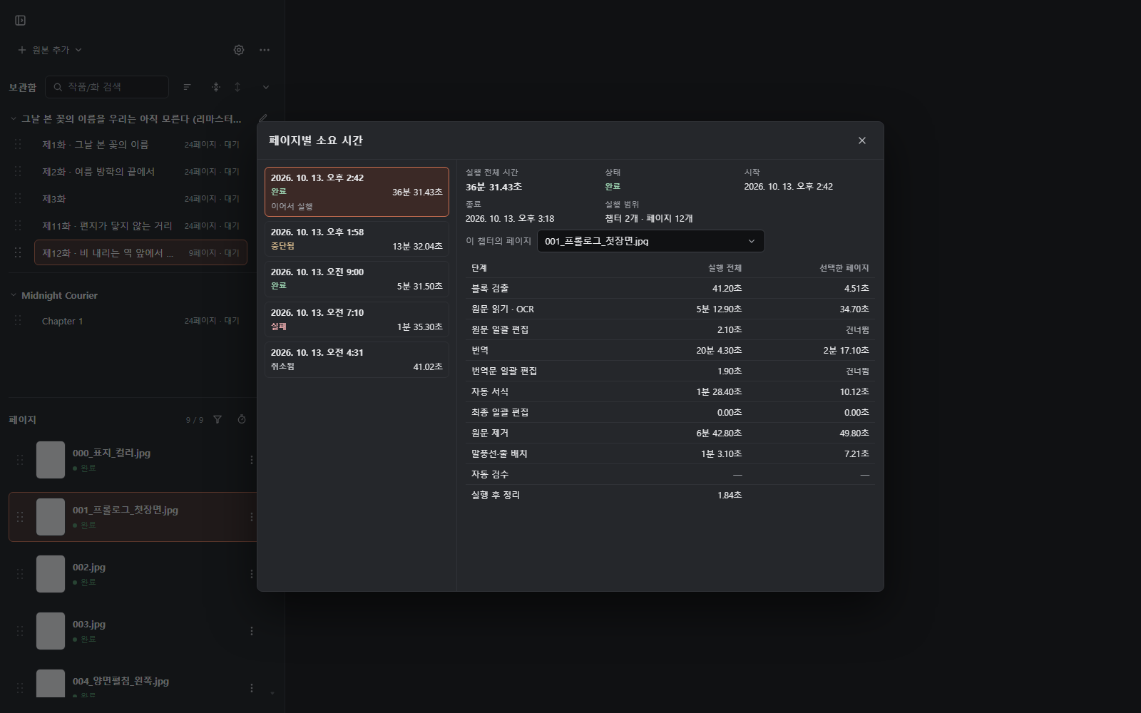Select chapter 제12화 · 비 내리는 역 앞에서

[140, 253]
